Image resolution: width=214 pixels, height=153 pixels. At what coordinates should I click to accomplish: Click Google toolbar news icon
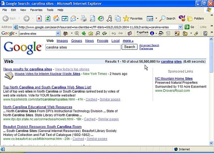(130, 33)
